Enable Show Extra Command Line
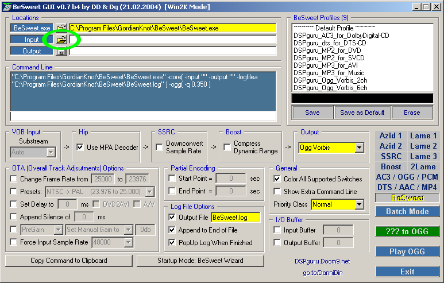Image resolution: width=444 pixels, height=283 pixels. coord(277,192)
